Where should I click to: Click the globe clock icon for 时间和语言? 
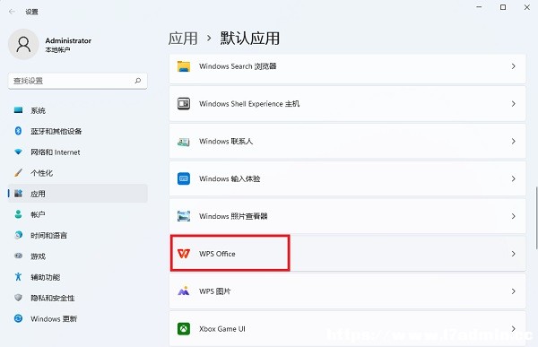(x=18, y=235)
